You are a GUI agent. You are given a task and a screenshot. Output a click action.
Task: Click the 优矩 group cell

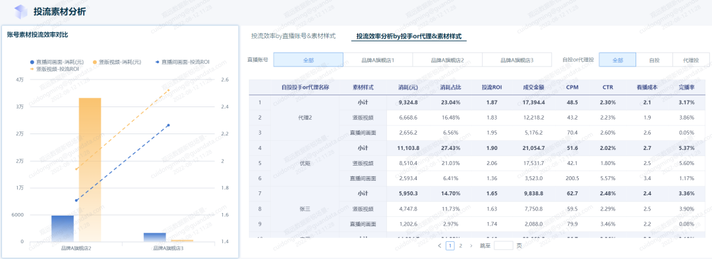[x=305, y=164]
